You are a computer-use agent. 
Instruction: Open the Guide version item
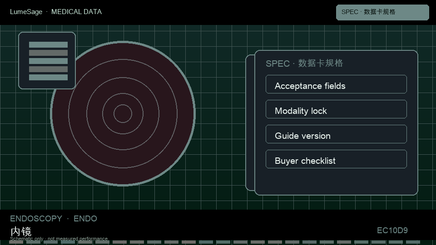click(336, 134)
